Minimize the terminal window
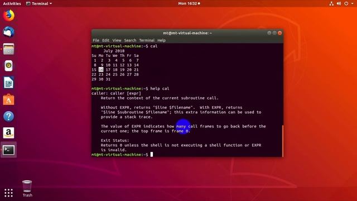The width and height of the screenshot is (357, 201). 269,33
